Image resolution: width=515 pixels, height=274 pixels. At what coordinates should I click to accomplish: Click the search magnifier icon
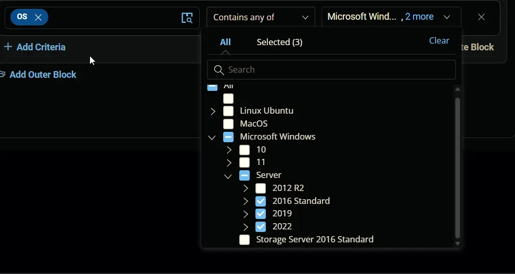coord(218,70)
